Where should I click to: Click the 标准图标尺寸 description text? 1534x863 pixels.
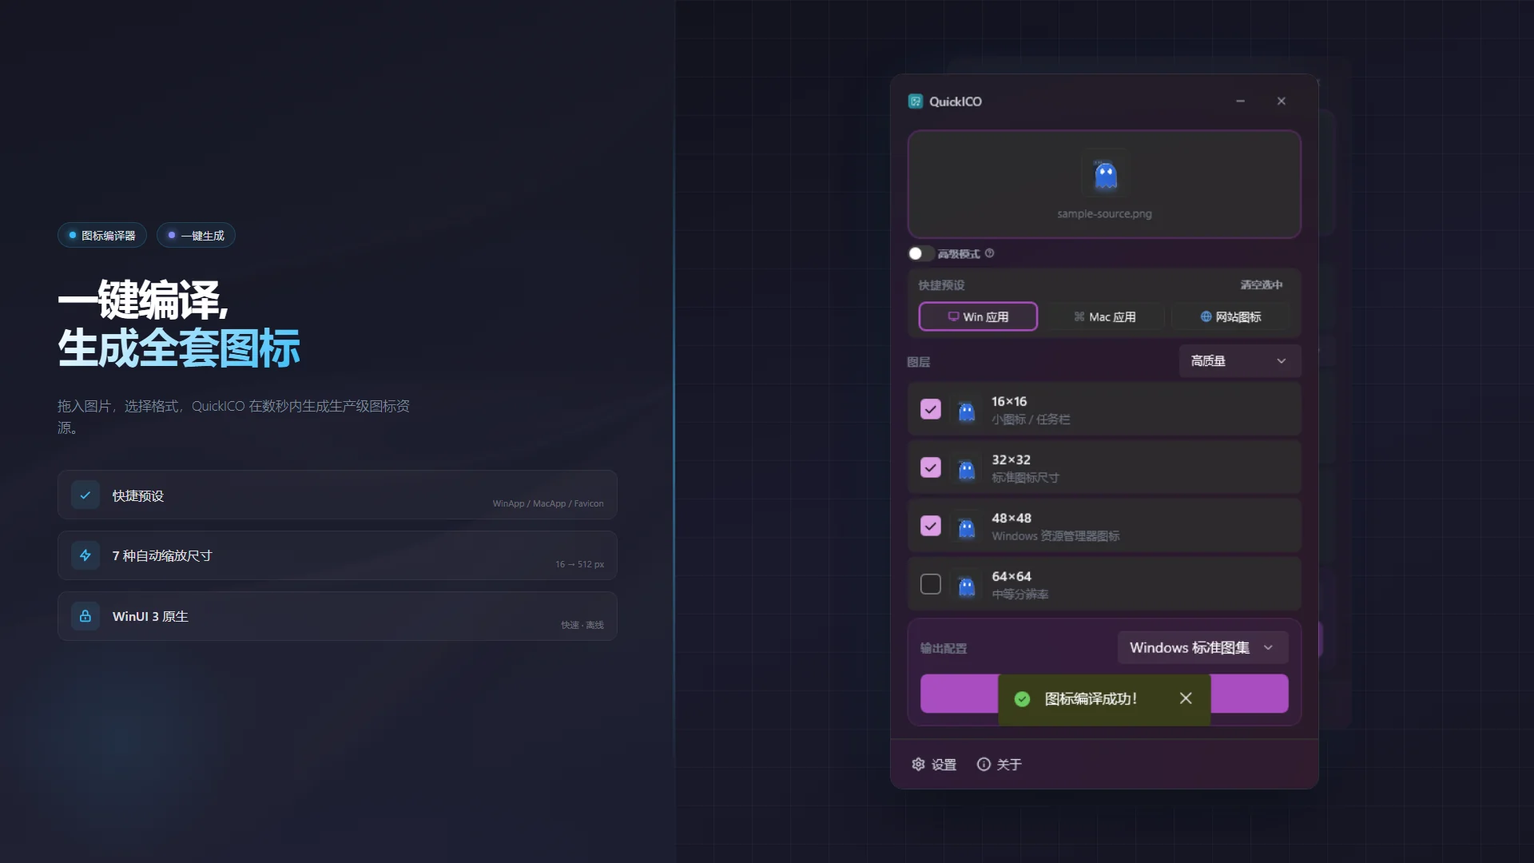click(x=1025, y=478)
